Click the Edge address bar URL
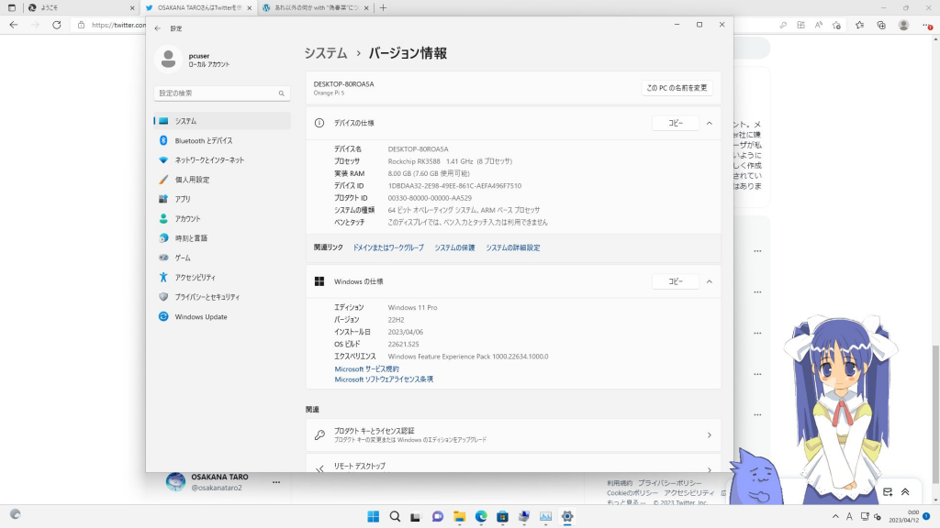Image resolution: width=940 pixels, height=528 pixels. (118, 25)
